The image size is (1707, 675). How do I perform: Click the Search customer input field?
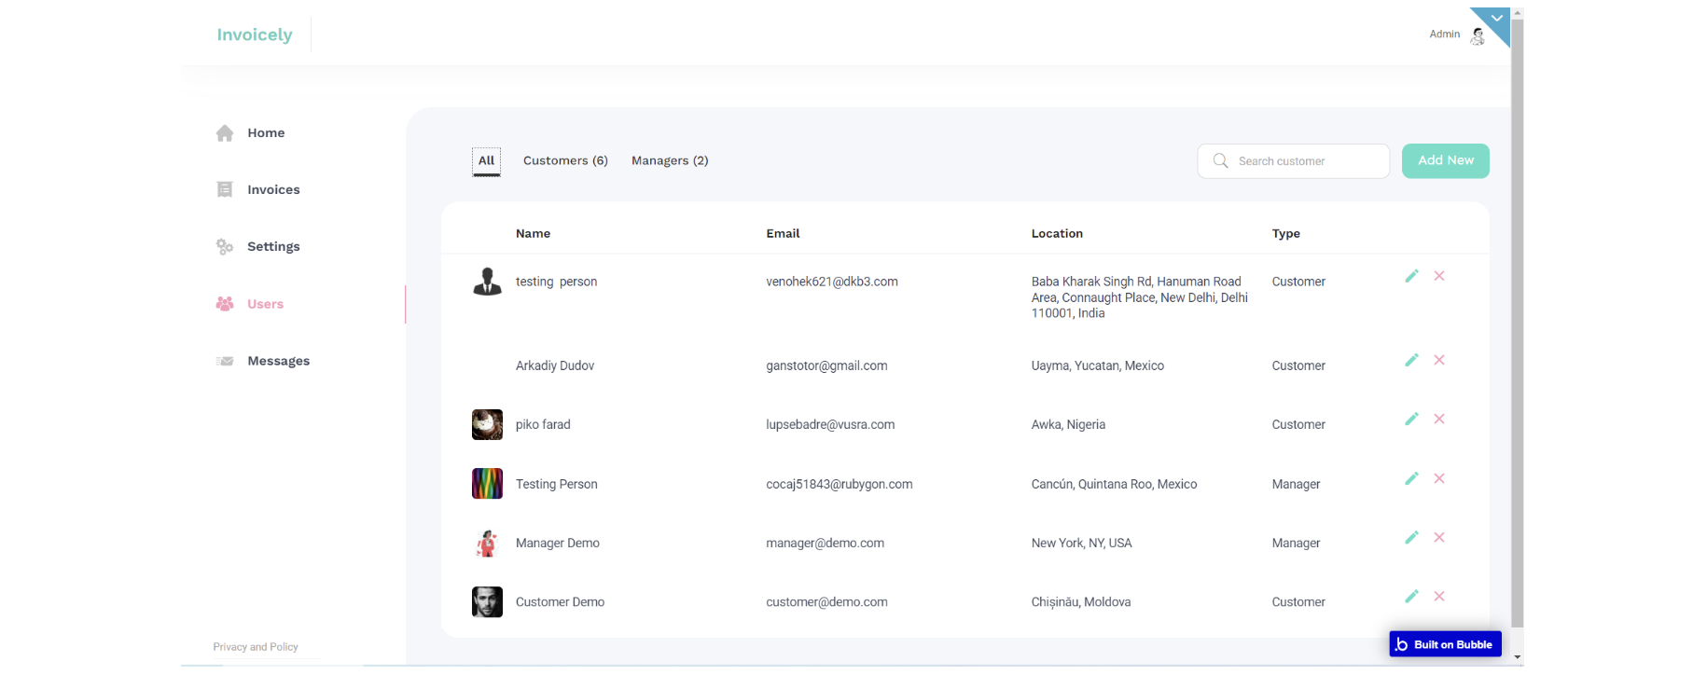click(x=1306, y=161)
